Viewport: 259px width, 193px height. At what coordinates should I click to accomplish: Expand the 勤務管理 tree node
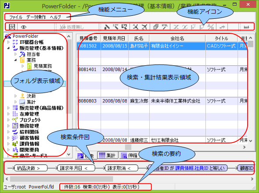click(x=8, y=126)
